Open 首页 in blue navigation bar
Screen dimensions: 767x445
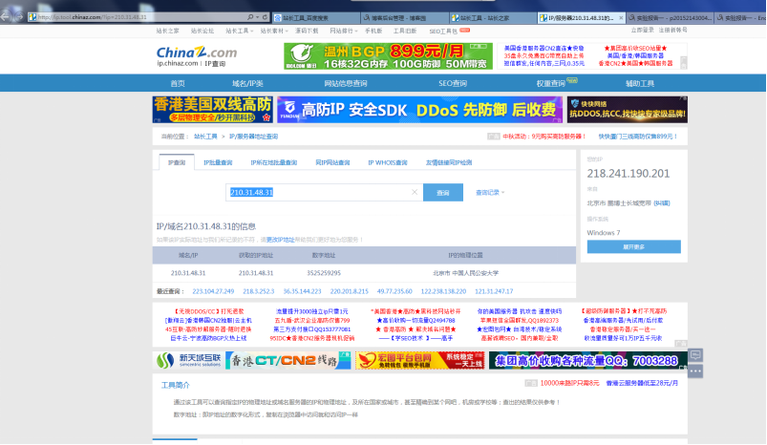pyautogui.click(x=178, y=84)
